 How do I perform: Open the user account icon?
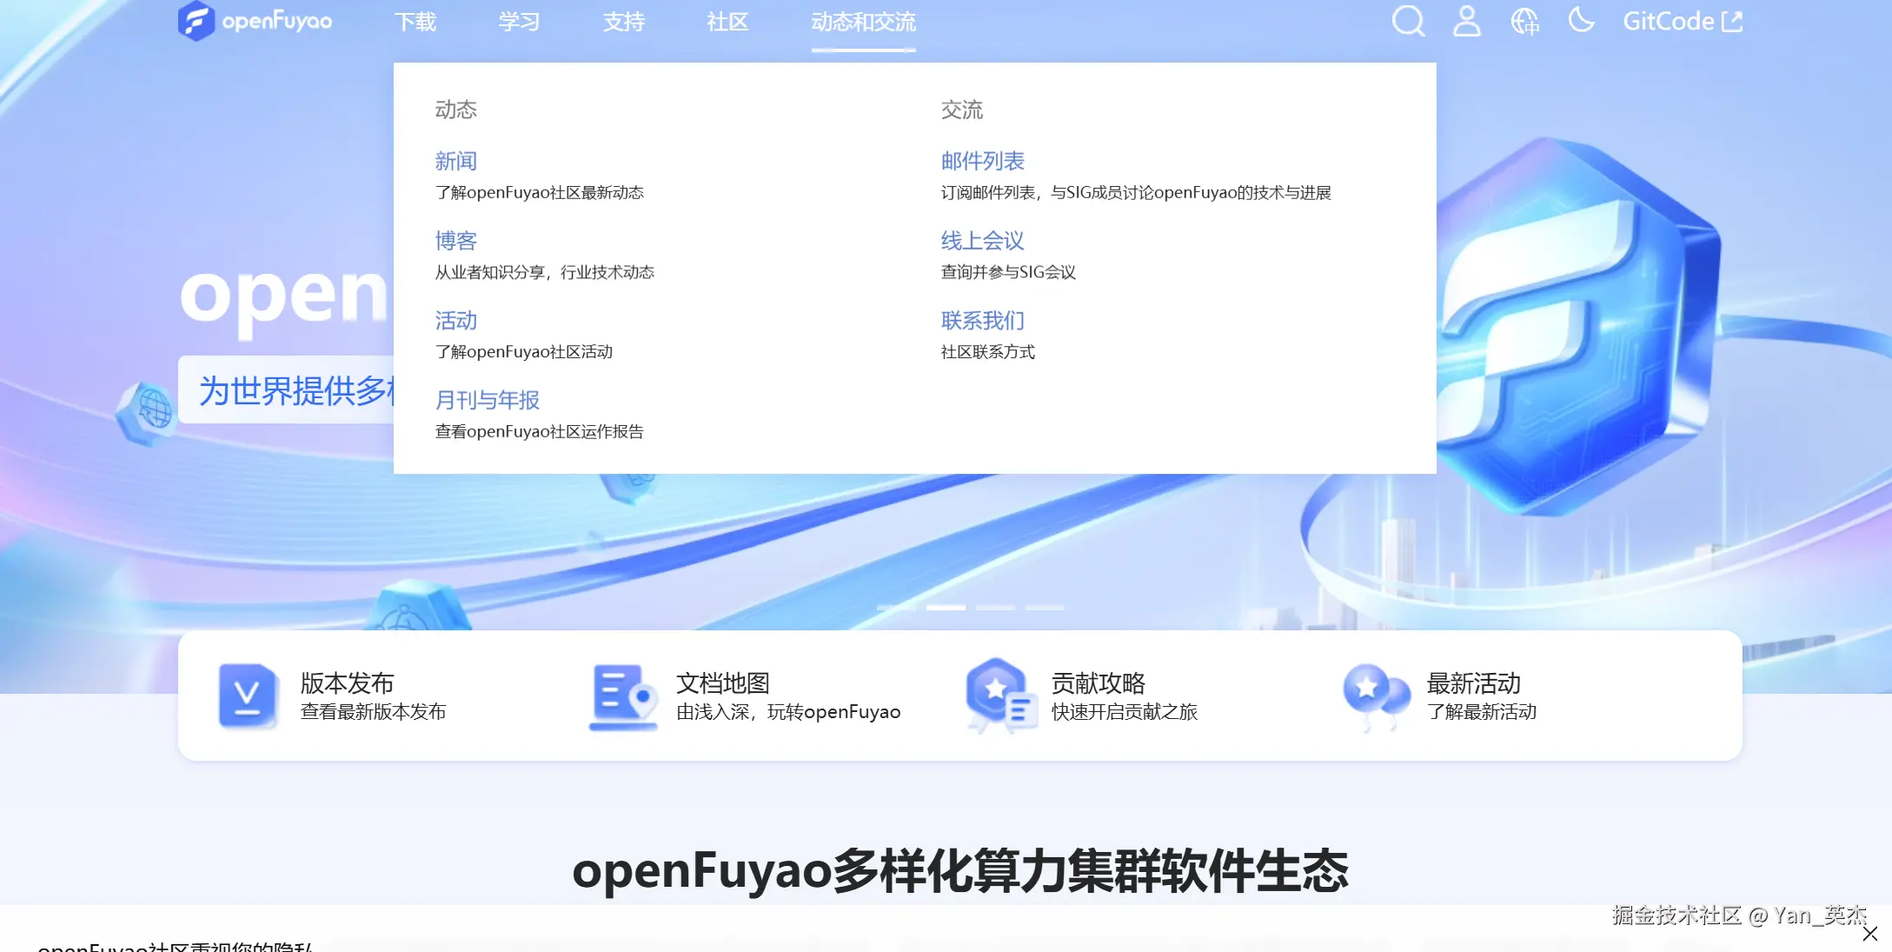pyautogui.click(x=1466, y=21)
